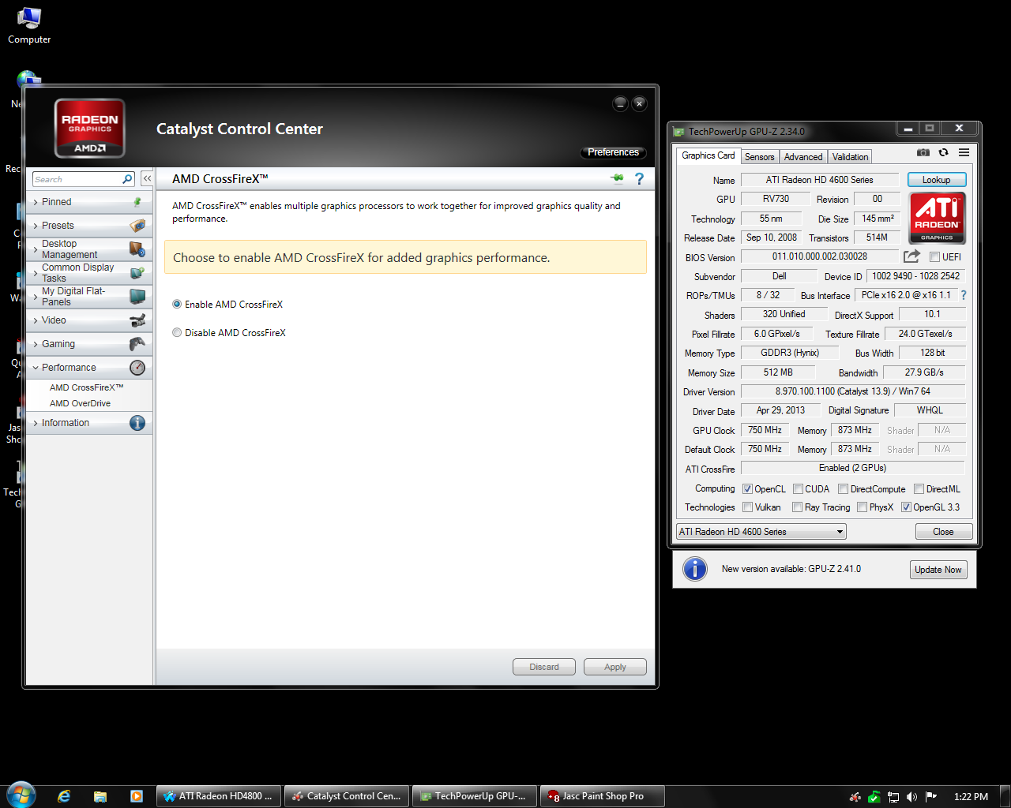This screenshot has height=808, width=1011.
Task: Toggle the PhysX checkbox
Action: [x=863, y=507]
